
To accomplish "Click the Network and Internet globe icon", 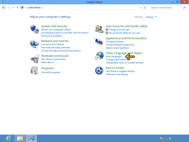I will click(35, 44).
